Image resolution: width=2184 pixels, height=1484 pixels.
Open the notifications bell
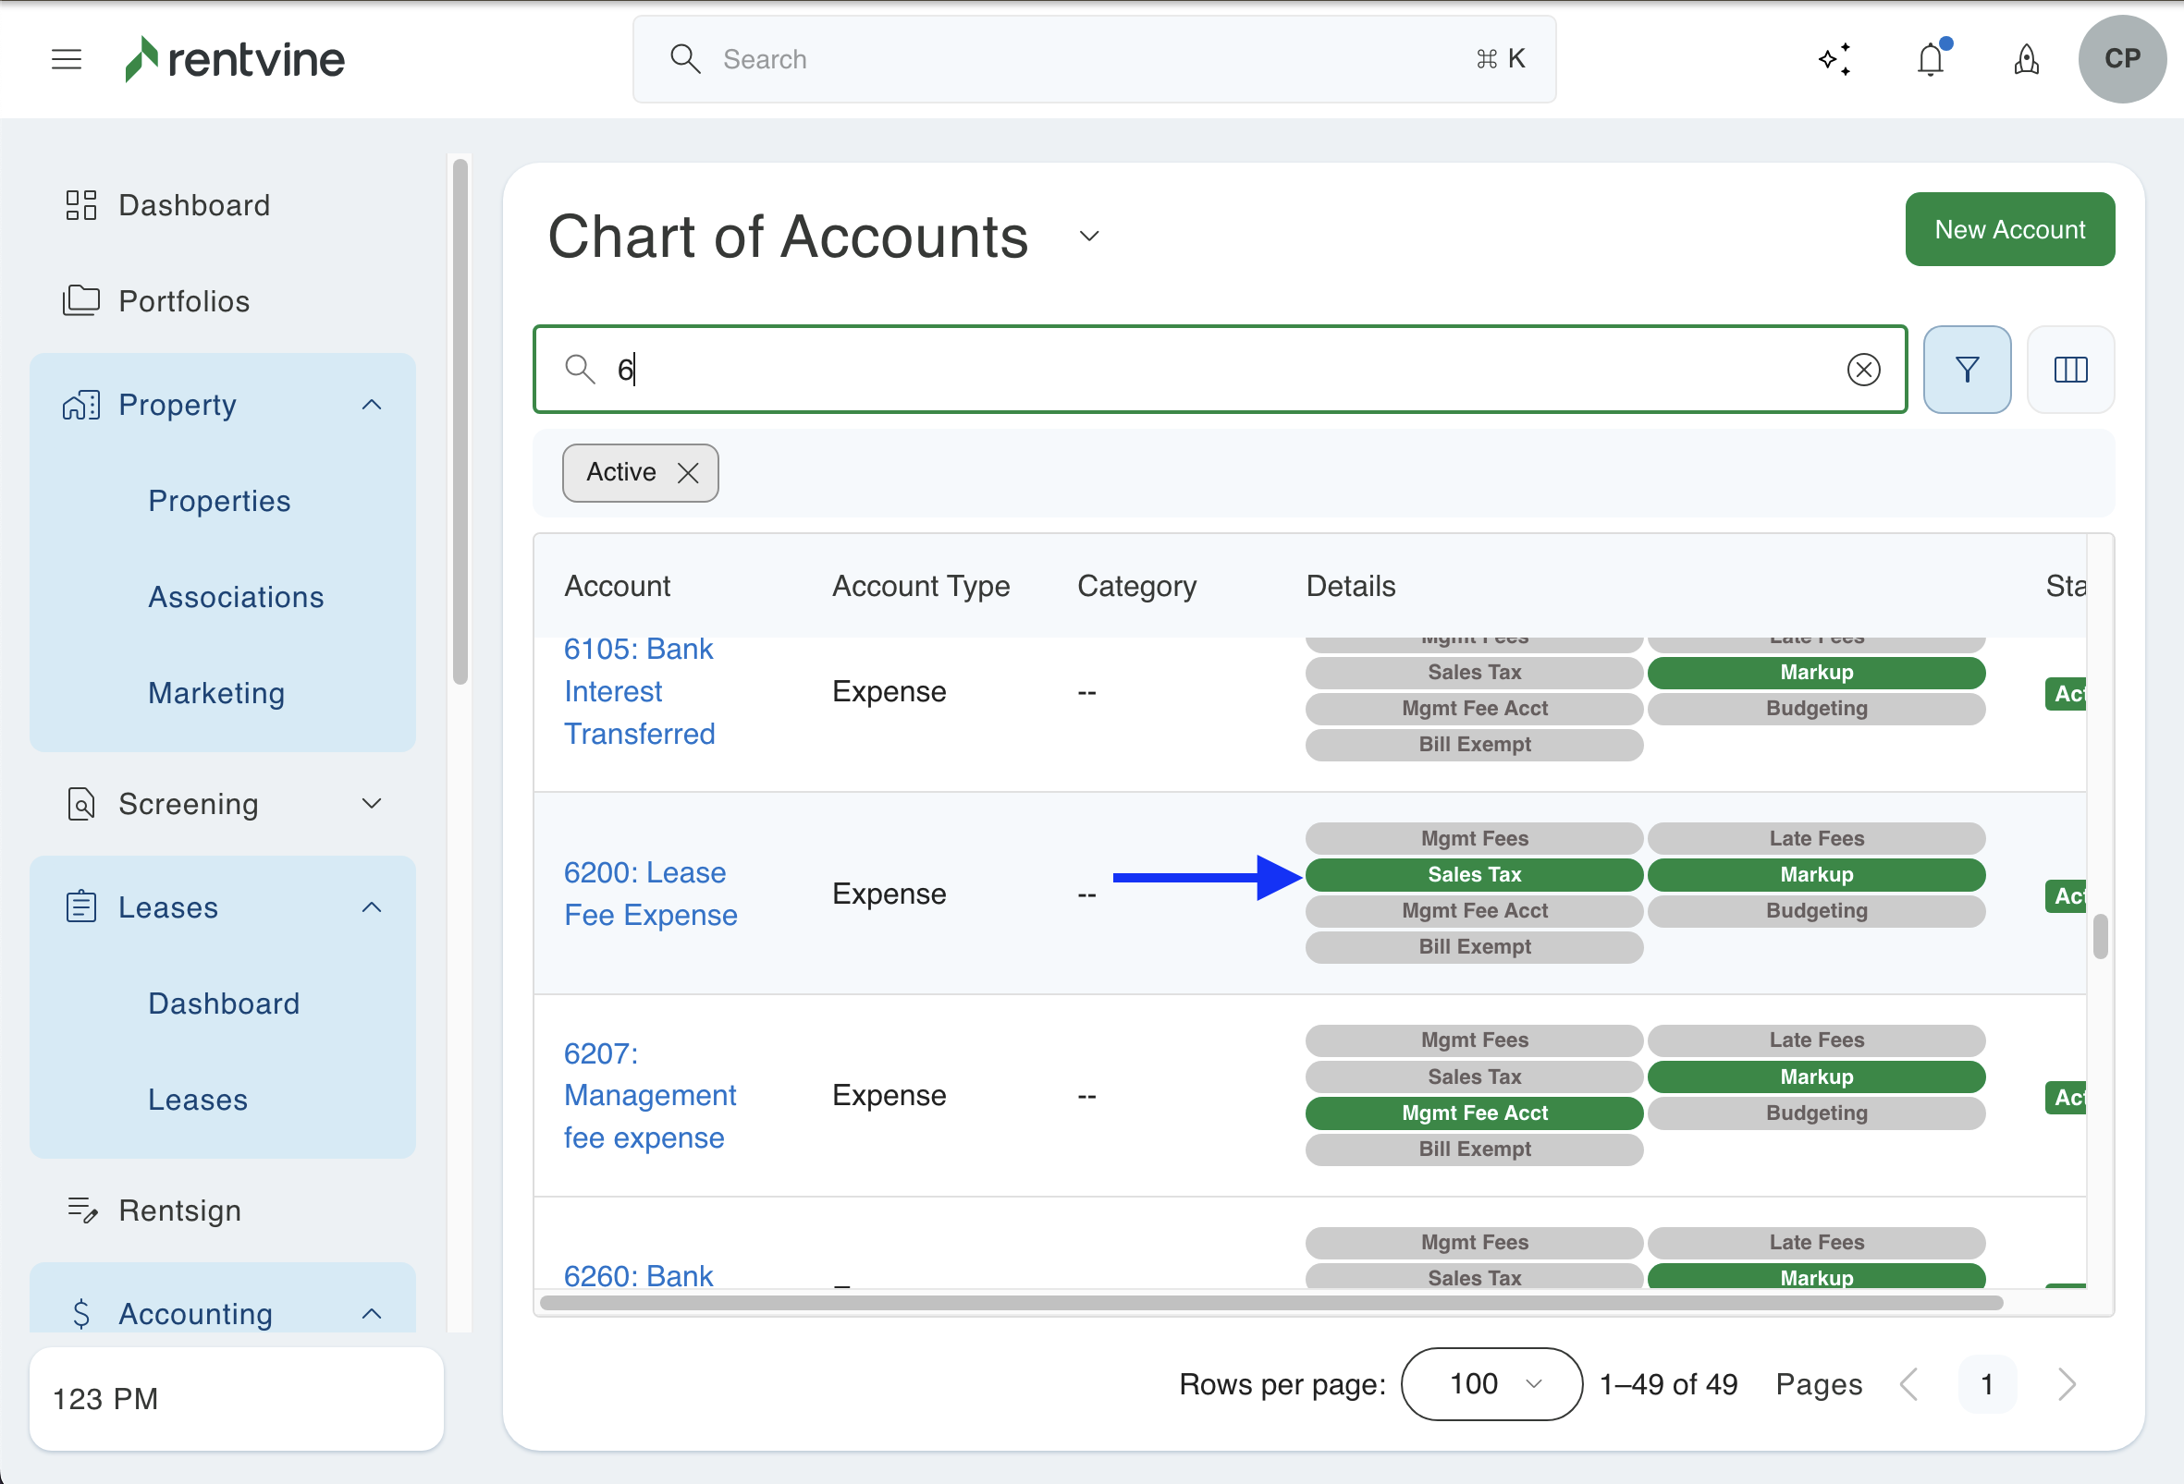pyautogui.click(x=1930, y=59)
